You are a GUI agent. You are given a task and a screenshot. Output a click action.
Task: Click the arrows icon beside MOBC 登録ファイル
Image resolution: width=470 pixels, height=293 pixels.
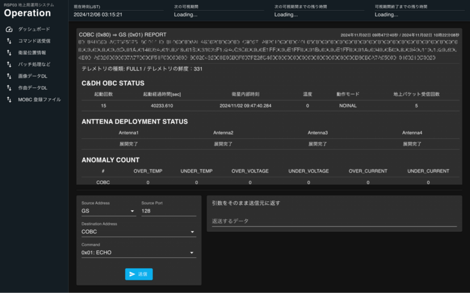coord(9,99)
